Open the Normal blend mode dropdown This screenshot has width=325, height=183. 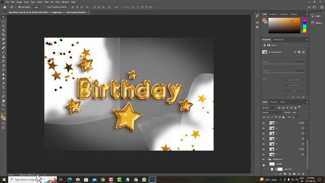point(272,112)
